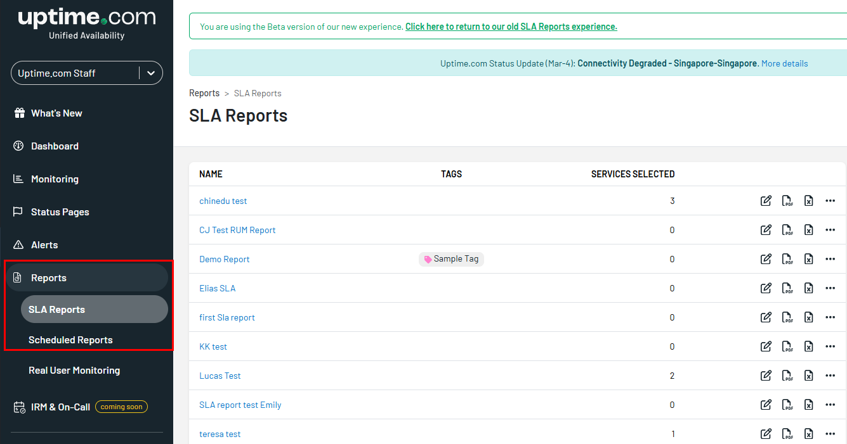Export Elias SLA to Excel
This screenshot has width=847, height=444.
click(809, 288)
